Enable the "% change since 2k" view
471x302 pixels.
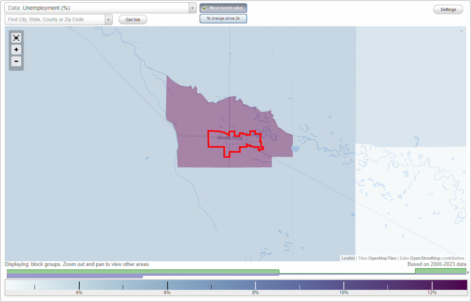coord(223,18)
